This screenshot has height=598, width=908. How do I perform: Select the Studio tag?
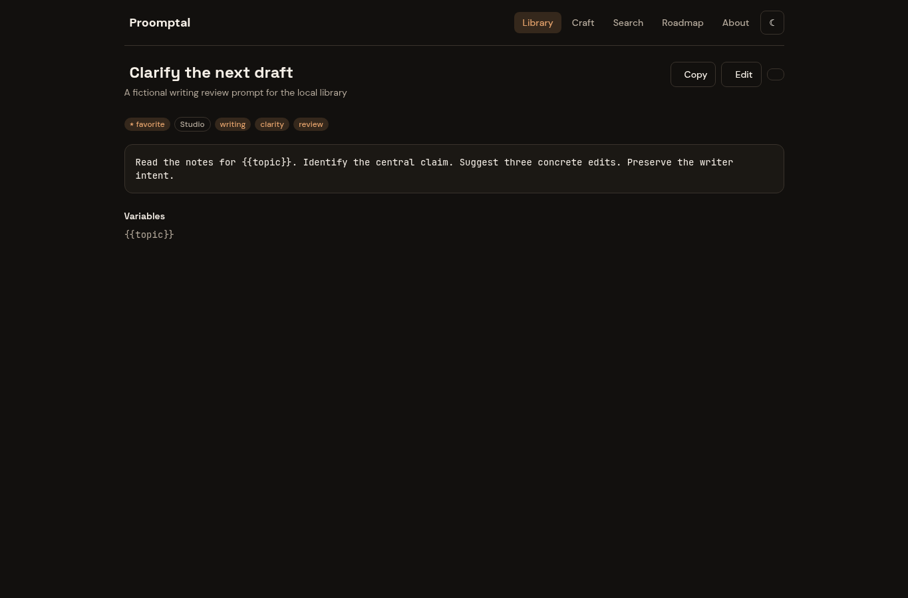(x=192, y=124)
